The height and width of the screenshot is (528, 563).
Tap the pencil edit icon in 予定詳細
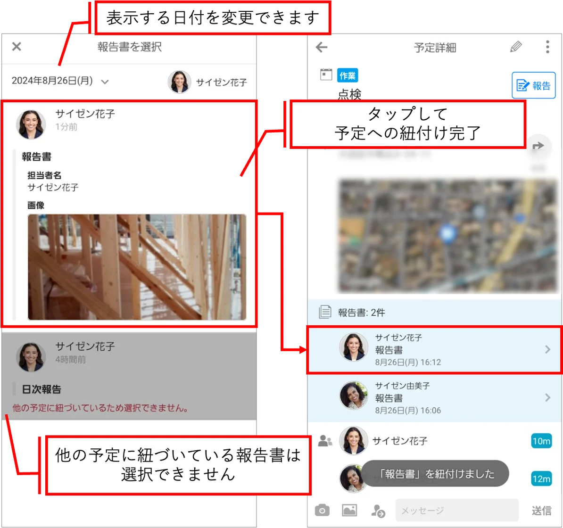pos(516,47)
